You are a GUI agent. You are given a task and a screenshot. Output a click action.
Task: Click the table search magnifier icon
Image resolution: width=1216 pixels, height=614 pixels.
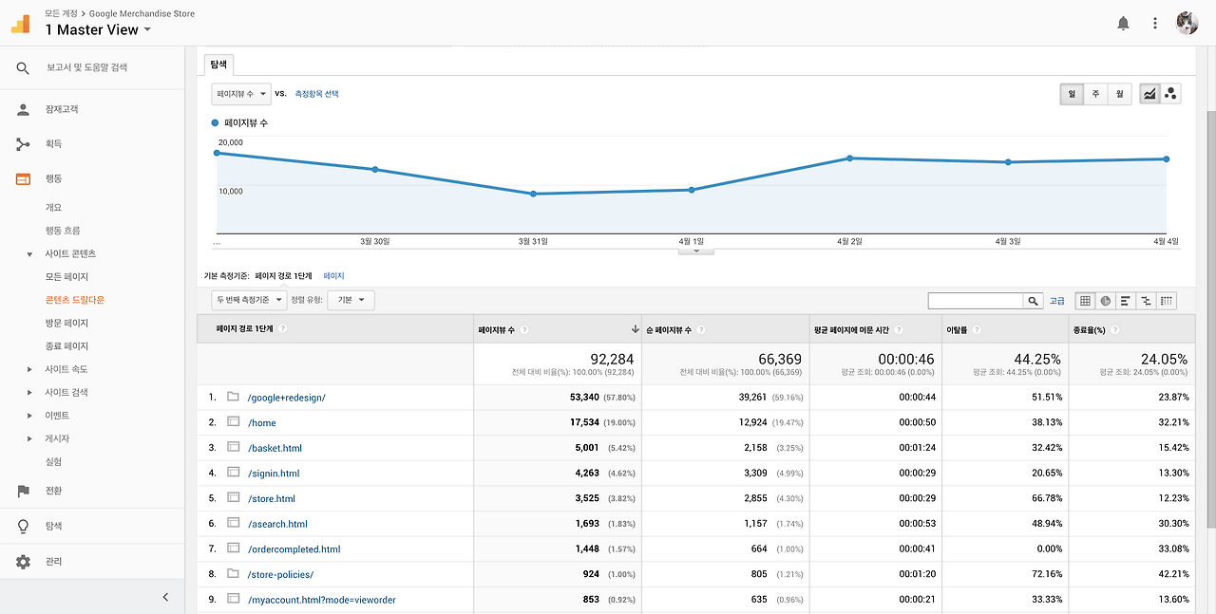[x=1033, y=300]
